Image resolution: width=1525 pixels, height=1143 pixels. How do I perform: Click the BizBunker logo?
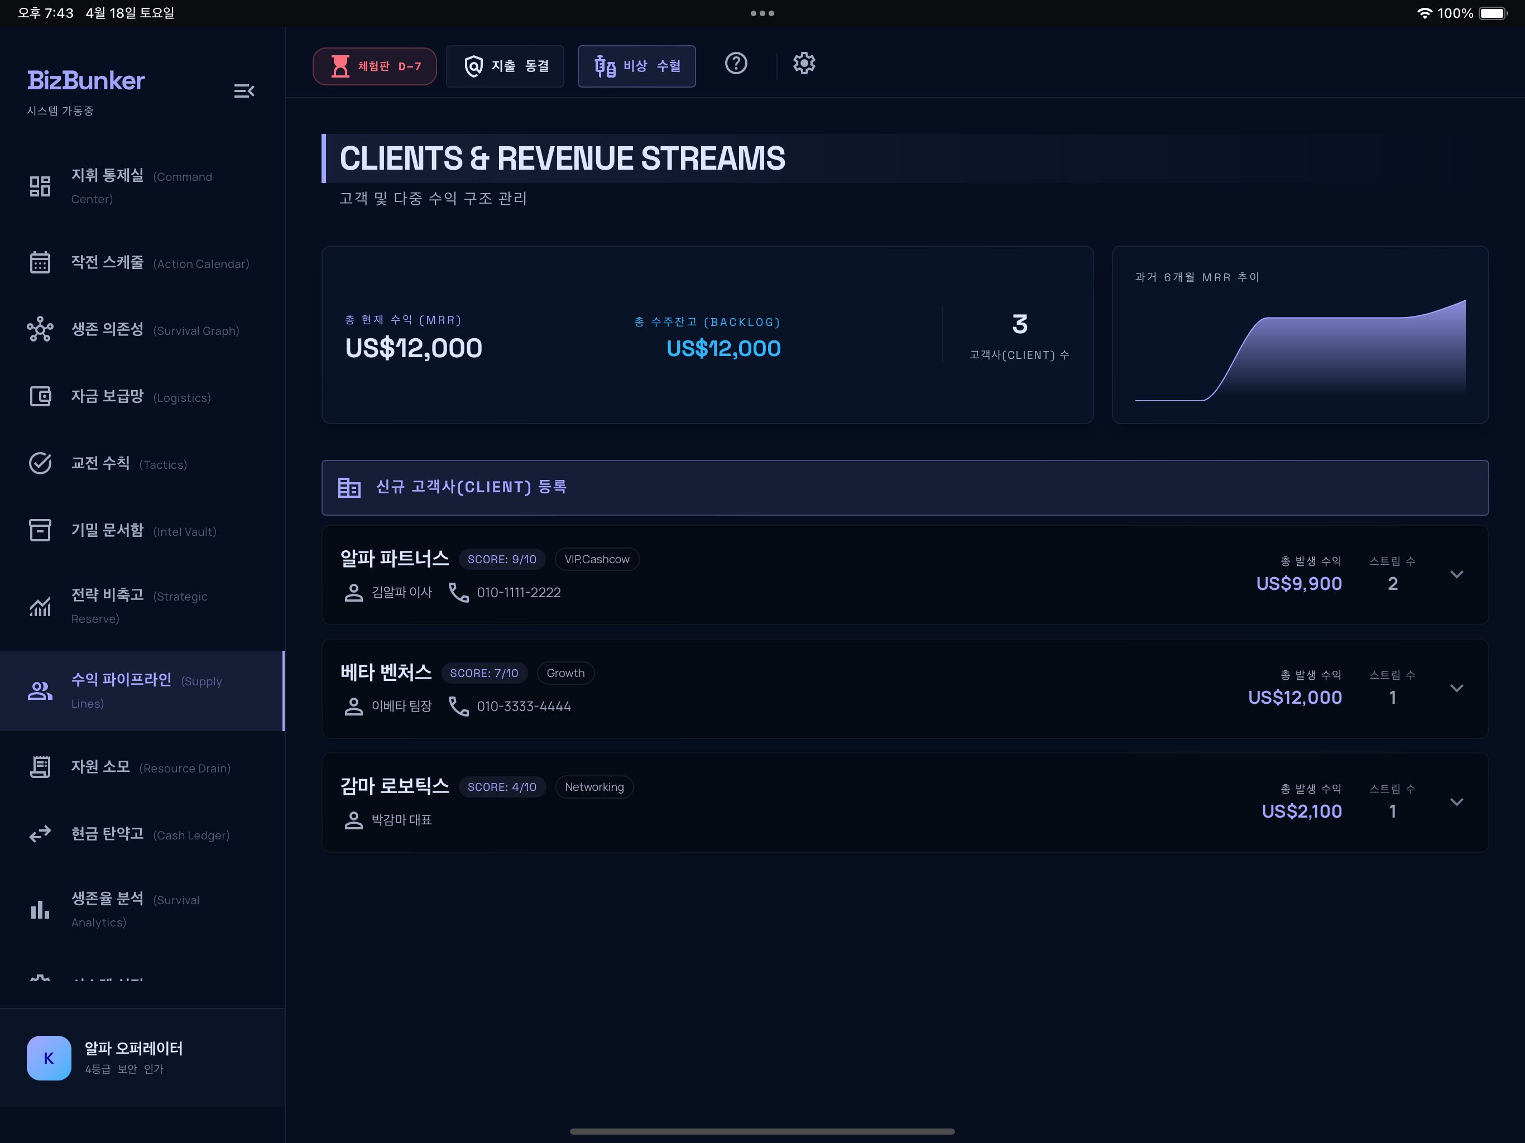(86, 81)
